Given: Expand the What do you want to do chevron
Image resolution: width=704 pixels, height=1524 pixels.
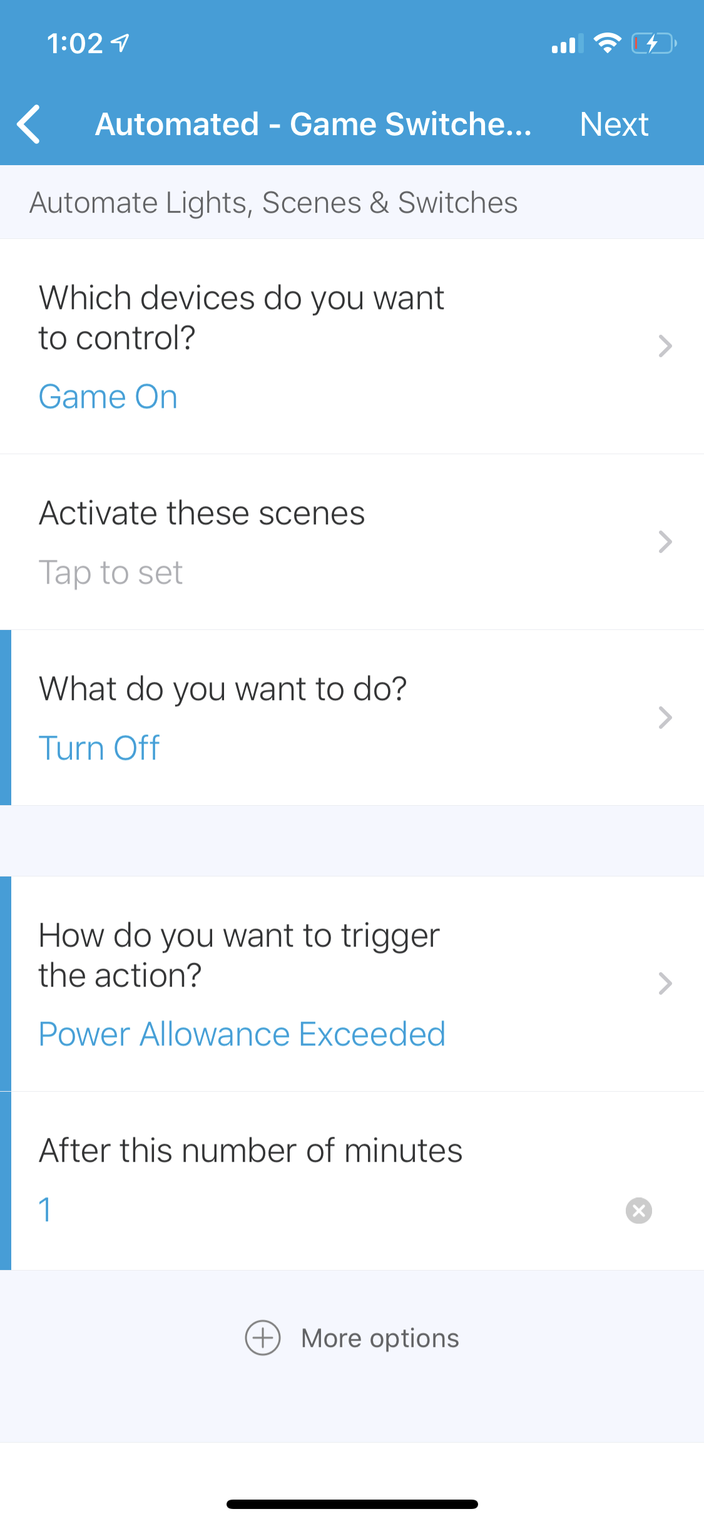Looking at the screenshot, I should (x=665, y=718).
